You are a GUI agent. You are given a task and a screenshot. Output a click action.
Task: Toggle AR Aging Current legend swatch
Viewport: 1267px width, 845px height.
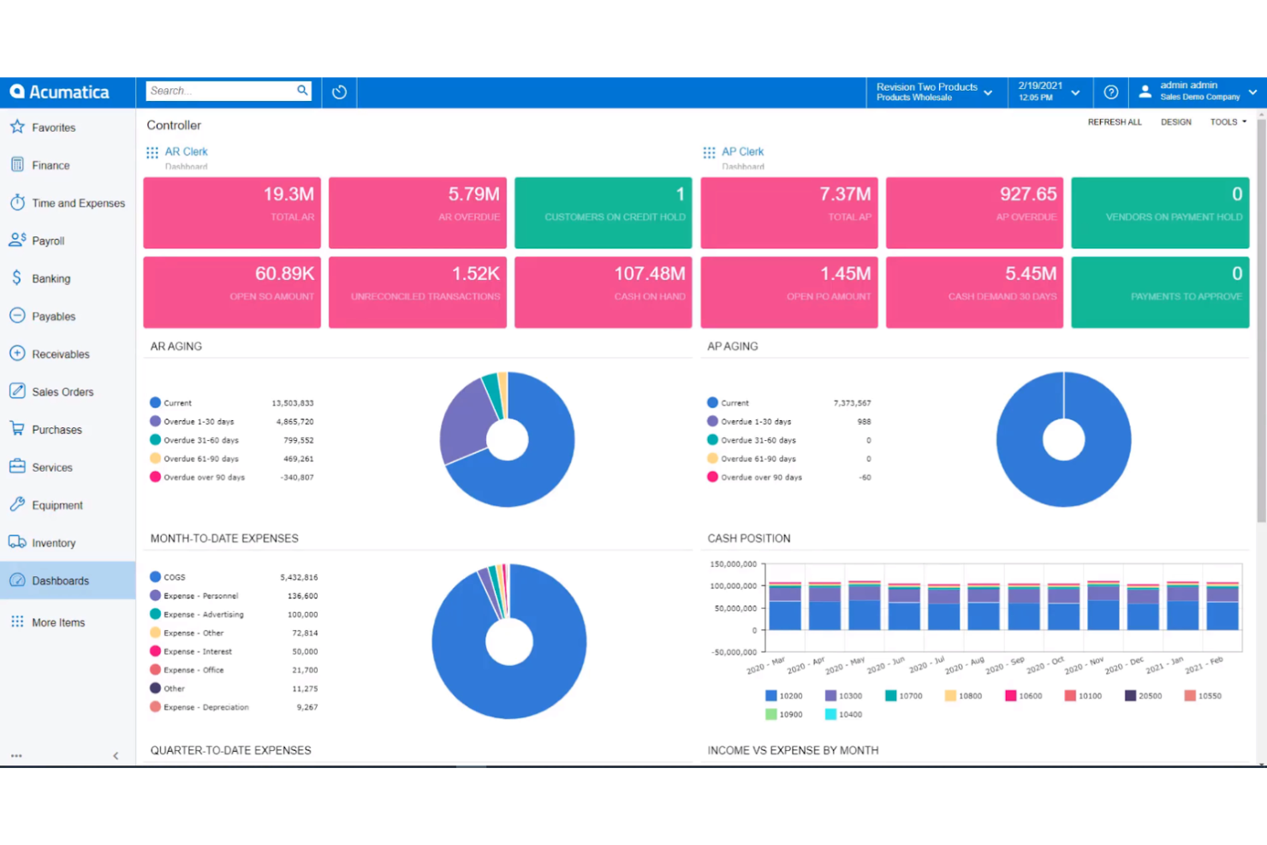click(x=155, y=402)
